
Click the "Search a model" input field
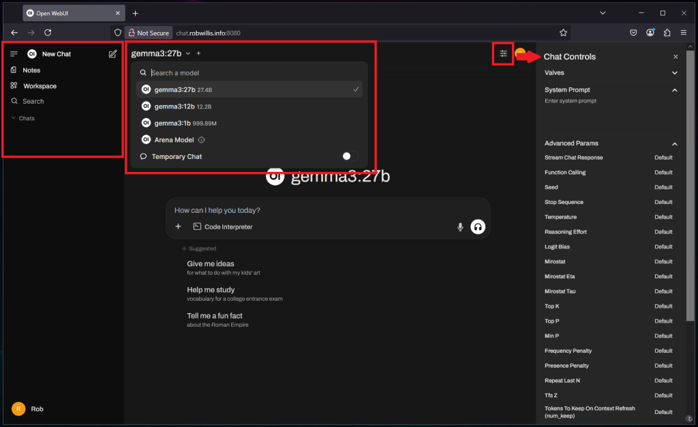click(x=204, y=72)
